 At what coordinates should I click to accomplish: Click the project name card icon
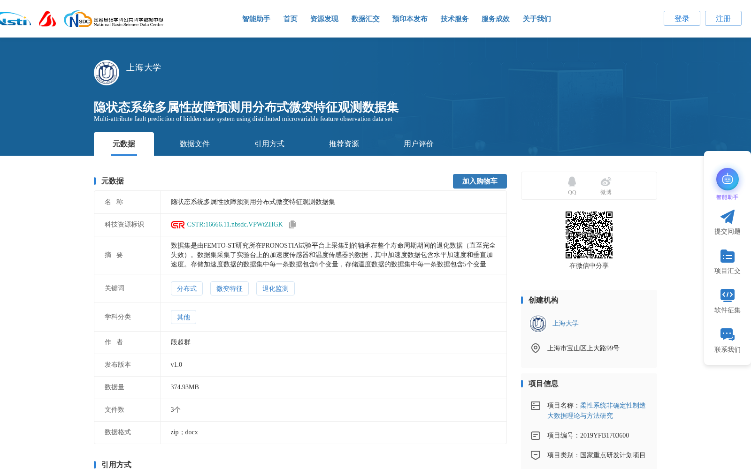[x=536, y=406]
